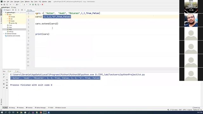Click Clear All trash icon in Run panel
Screen dimensions: 203x114
pyautogui.click(x=7, y=88)
